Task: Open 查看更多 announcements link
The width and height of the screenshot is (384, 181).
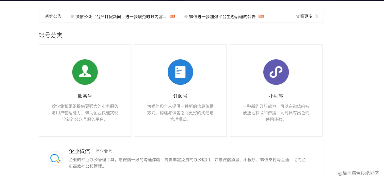Action: (304, 16)
